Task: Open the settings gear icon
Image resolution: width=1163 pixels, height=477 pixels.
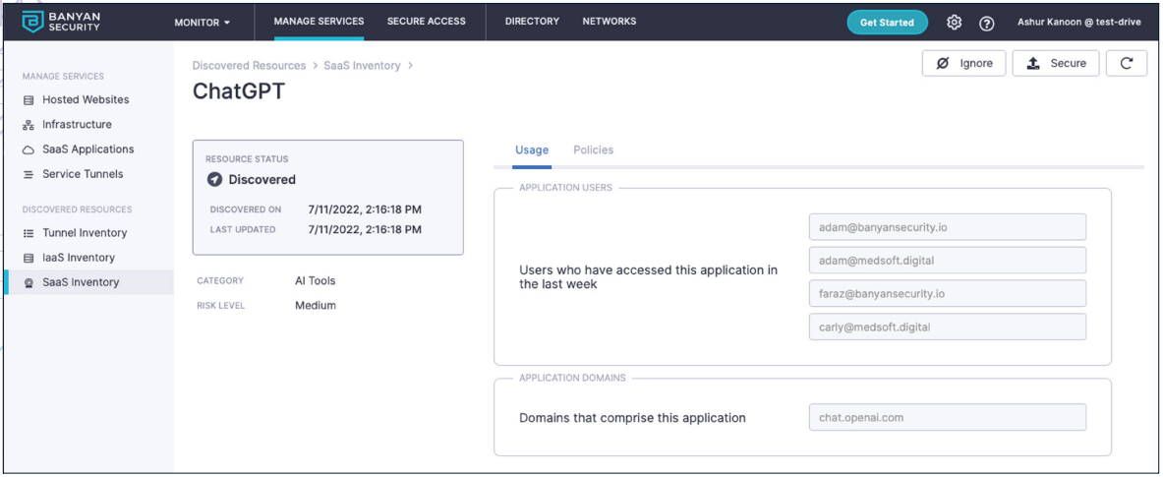Action: pos(955,23)
